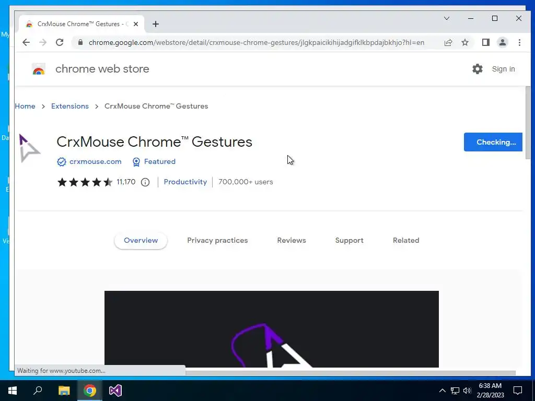Go back using the browser back arrow
The height and width of the screenshot is (401, 535).
point(26,42)
